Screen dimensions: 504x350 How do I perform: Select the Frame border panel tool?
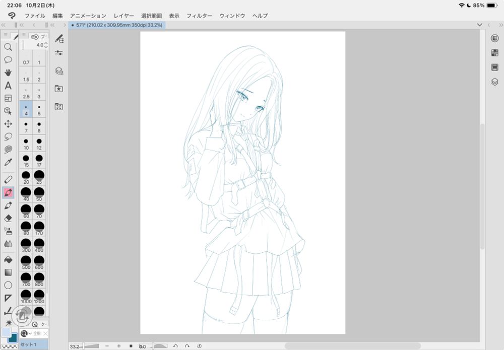click(8, 98)
